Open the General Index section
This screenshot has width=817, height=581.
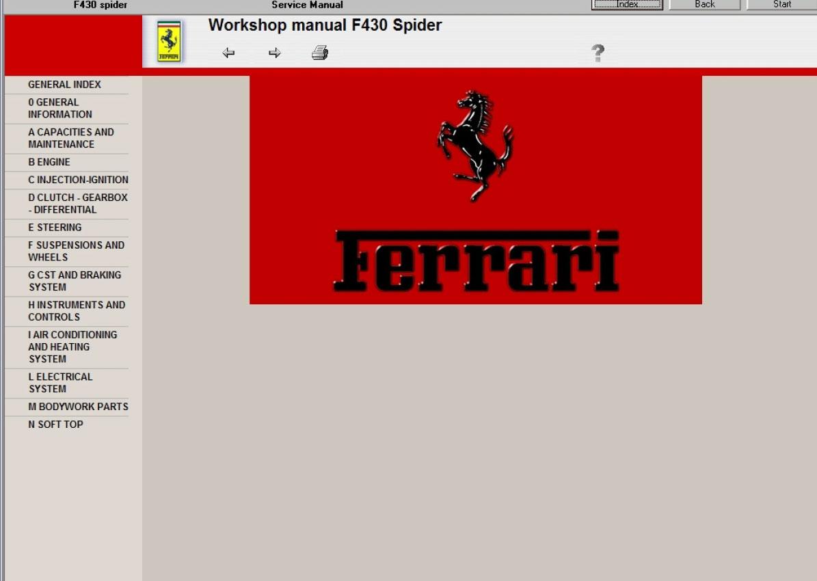pos(64,85)
